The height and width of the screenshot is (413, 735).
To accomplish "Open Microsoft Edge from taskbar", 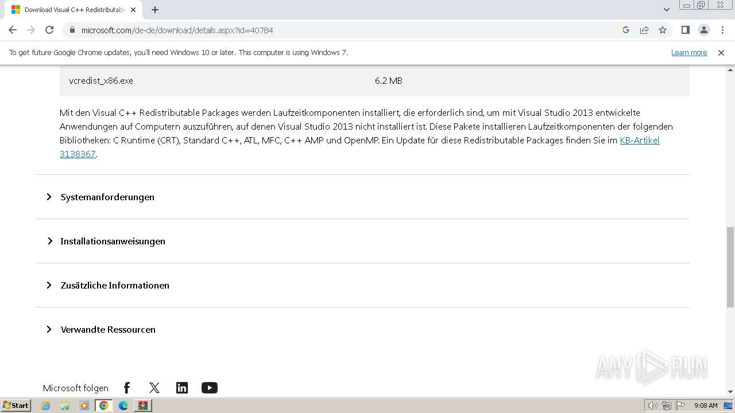I will pyautogui.click(x=123, y=406).
